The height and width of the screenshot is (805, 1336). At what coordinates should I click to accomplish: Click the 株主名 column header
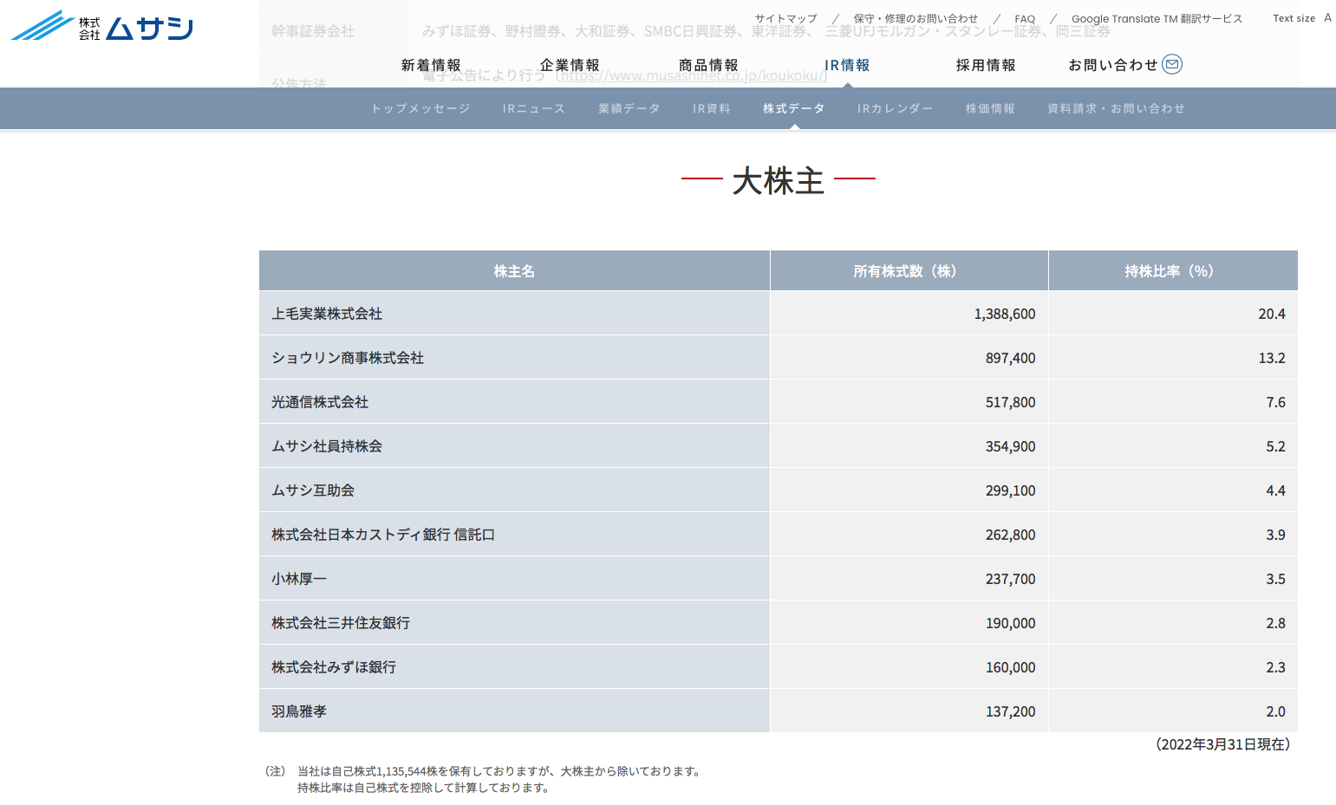[514, 270]
